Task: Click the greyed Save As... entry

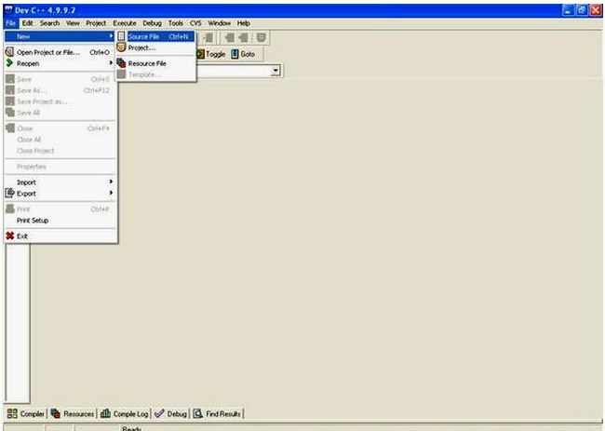Action: pyautogui.click(x=60, y=90)
